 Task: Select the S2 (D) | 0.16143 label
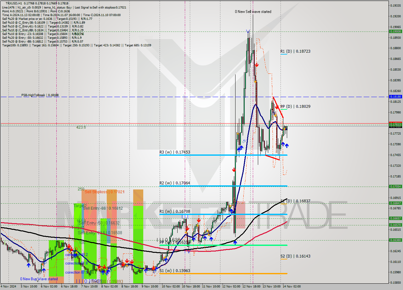click(x=295, y=256)
